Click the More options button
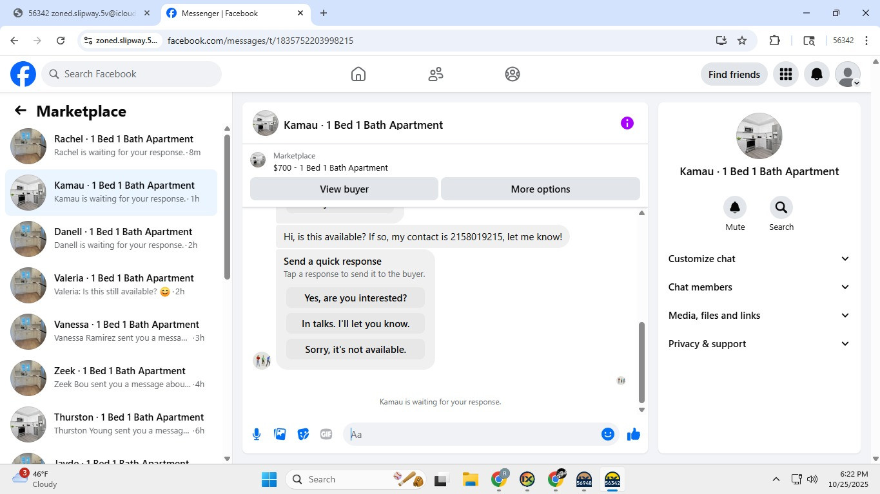The height and width of the screenshot is (494, 880). (x=540, y=189)
